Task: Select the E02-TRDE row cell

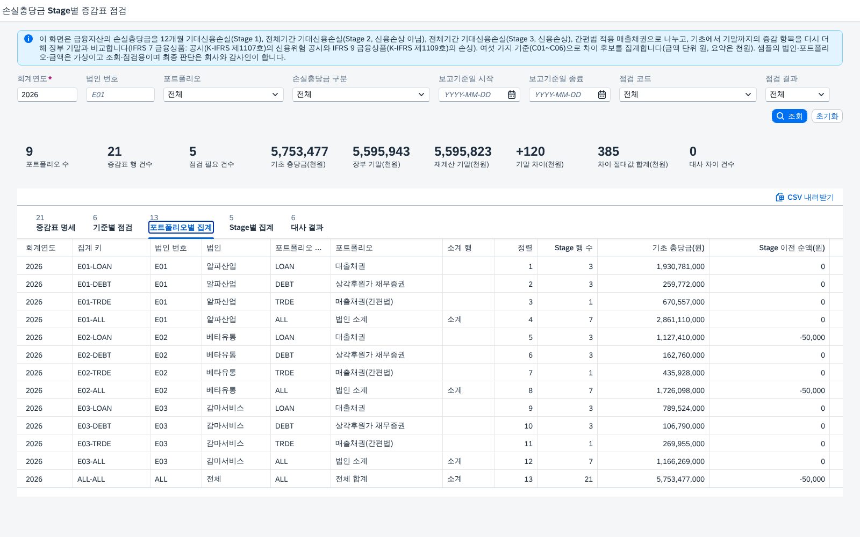Action: coord(111,373)
